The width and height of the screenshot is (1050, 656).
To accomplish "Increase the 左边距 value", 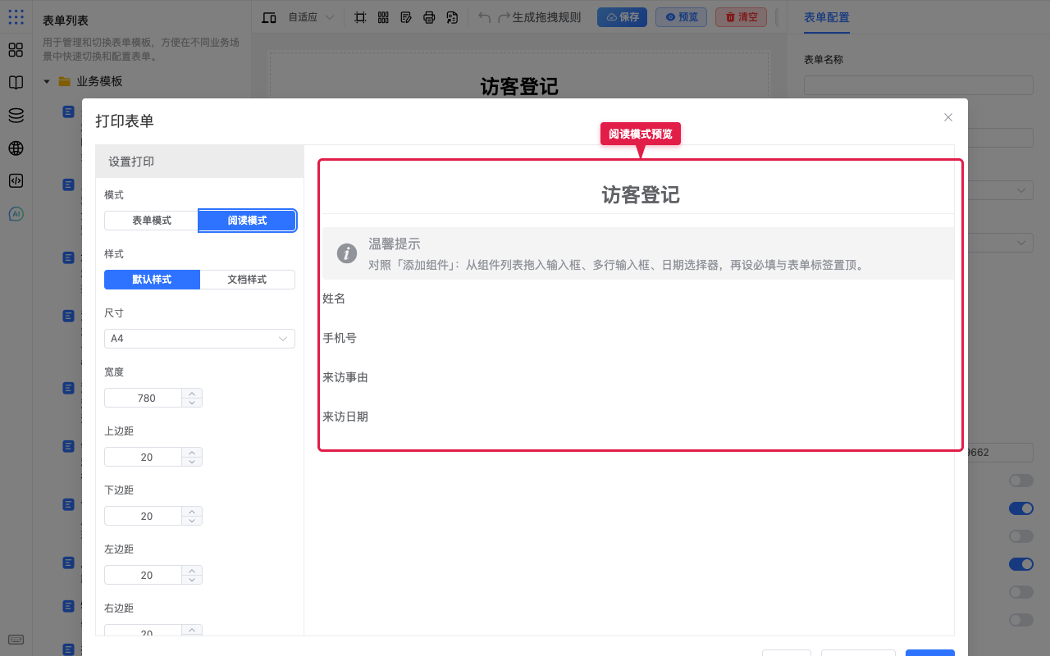I will tap(192, 570).
